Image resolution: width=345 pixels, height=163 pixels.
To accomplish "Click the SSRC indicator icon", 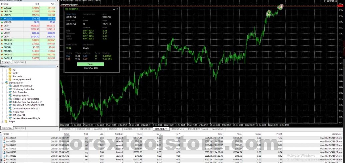I will click(x=10, y=73).
